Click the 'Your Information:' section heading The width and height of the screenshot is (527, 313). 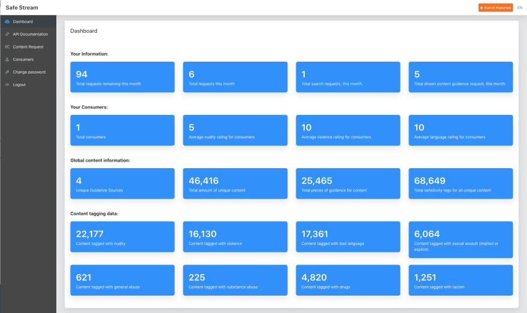pyautogui.click(x=89, y=54)
